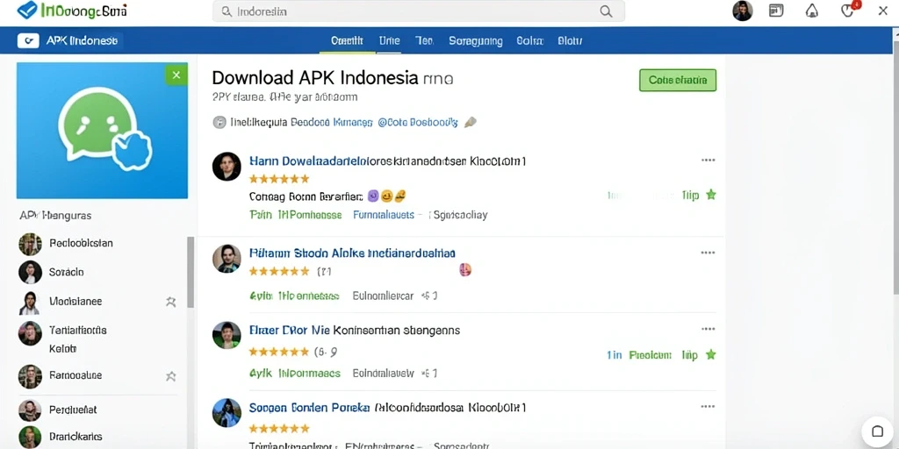899x449 pixels.
Task: Open Riharm Stodn Aloike review title
Action: [x=352, y=253]
